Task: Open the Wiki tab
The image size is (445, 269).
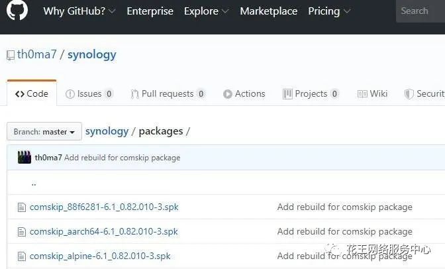Action: tap(372, 94)
